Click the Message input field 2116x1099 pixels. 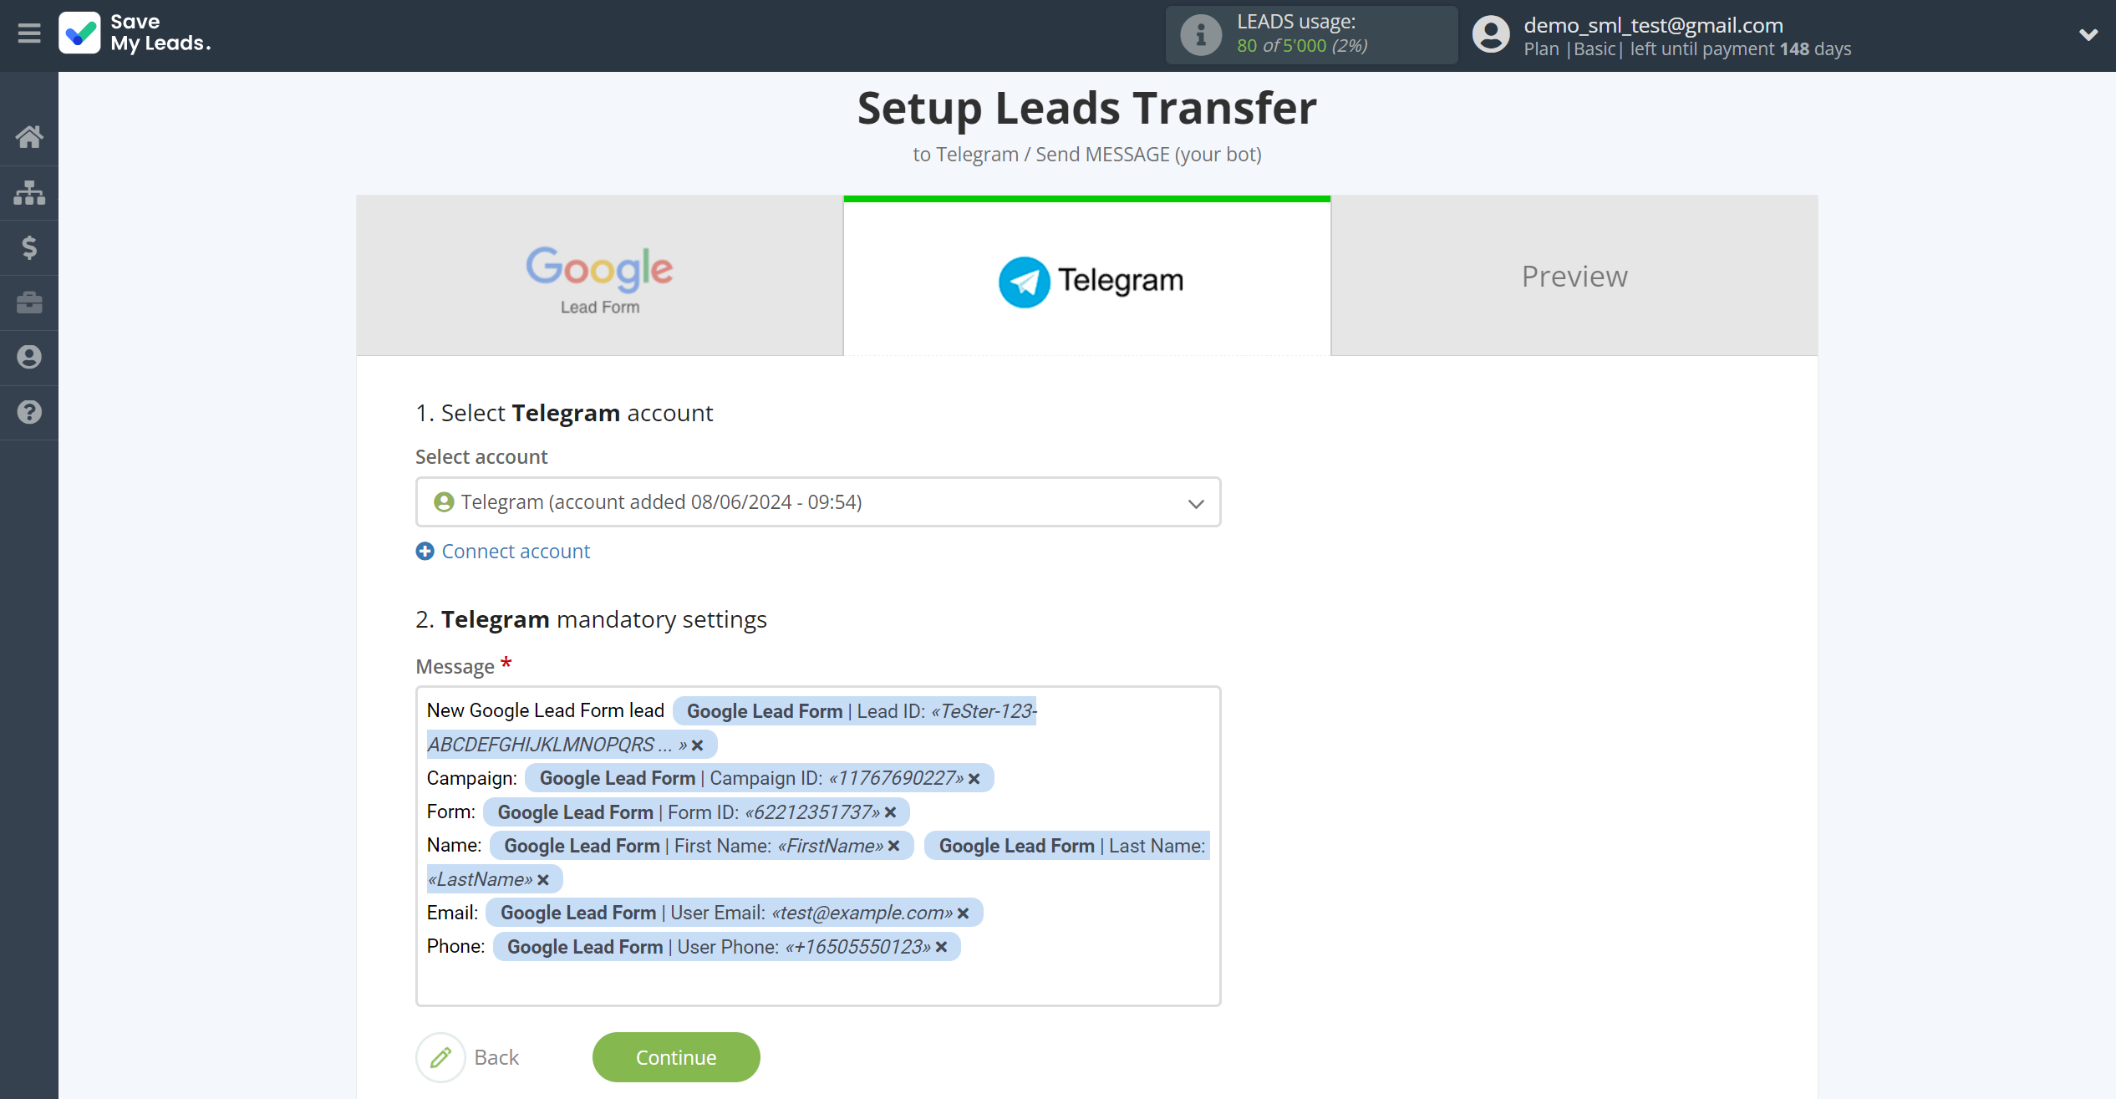point(817,844)
